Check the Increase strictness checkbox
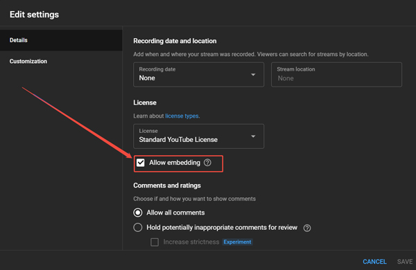The height and width of the screenshot is (270, 416). coord(155,242)
